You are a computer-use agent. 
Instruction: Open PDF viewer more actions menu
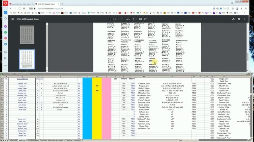(x=244, y=19)
